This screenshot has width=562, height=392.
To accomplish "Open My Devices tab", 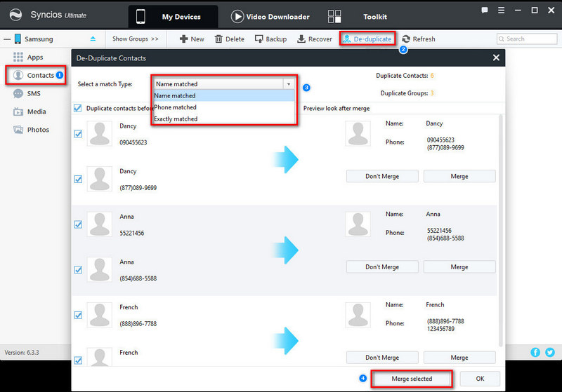I will point(173,16).
